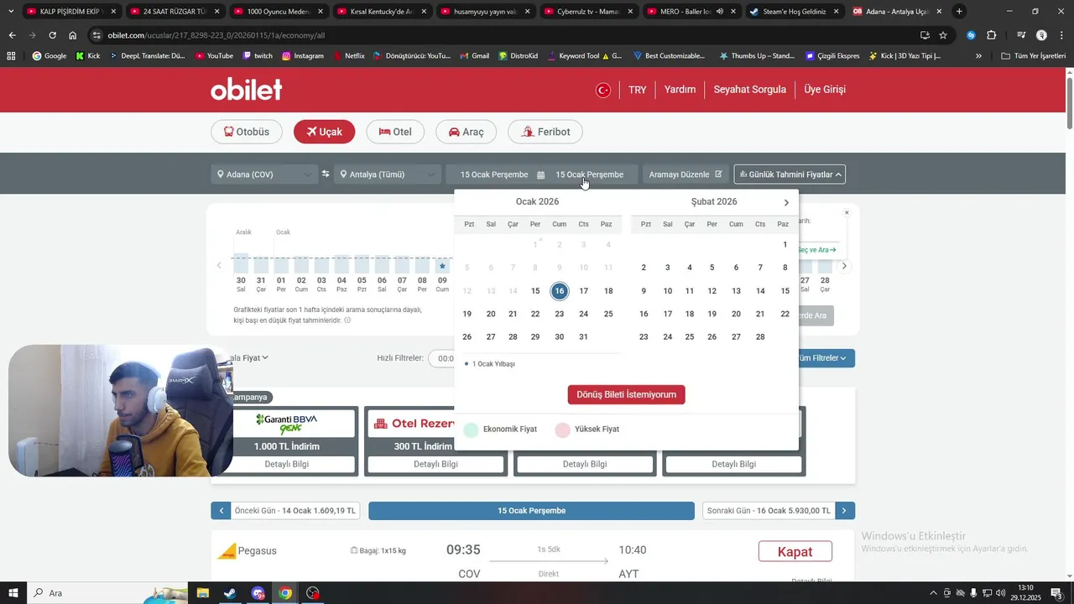Open Chrome extensions puzzle icon

pos(991,35)
